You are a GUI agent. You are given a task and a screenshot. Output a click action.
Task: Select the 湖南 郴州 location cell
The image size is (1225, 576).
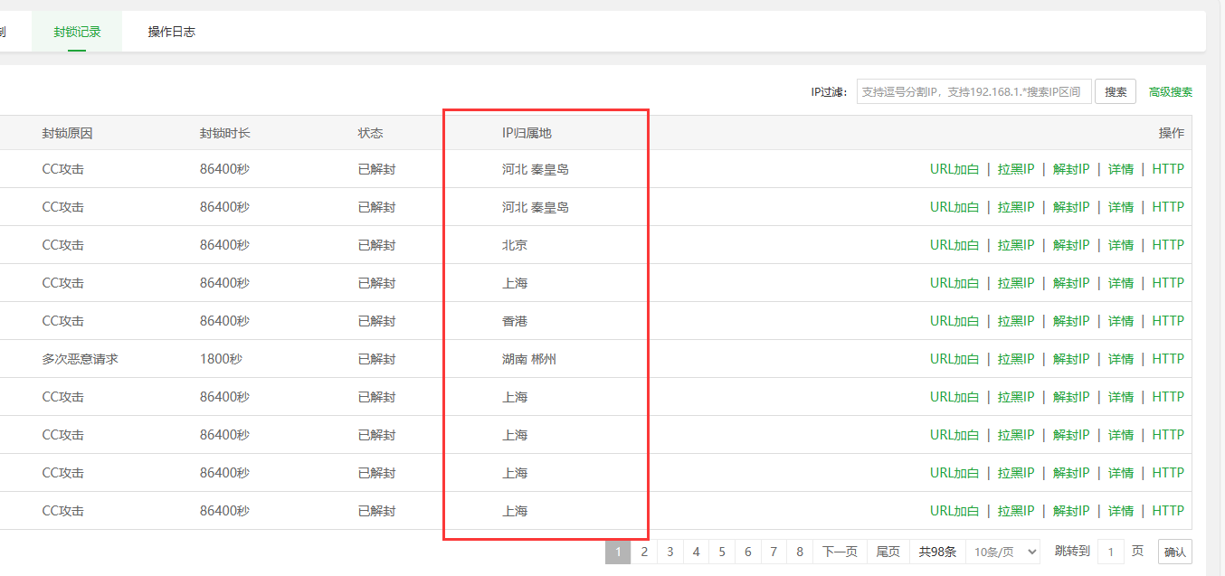click(x=529, y=359)
